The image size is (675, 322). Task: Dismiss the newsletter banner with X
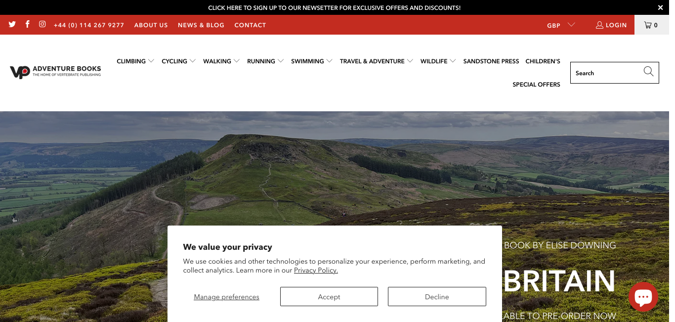click(660, 8)
